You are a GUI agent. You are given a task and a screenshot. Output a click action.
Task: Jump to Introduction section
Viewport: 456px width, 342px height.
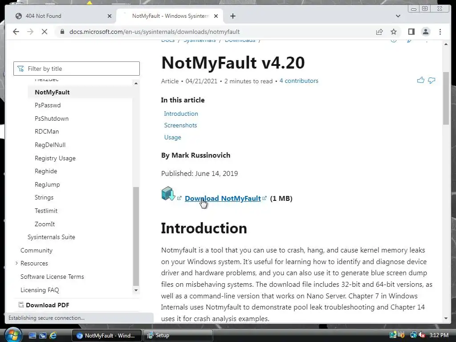coord(181,114)
